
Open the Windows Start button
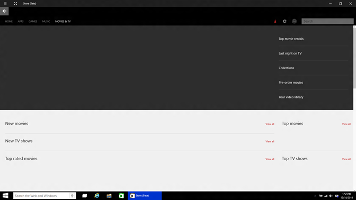(5, 196)
